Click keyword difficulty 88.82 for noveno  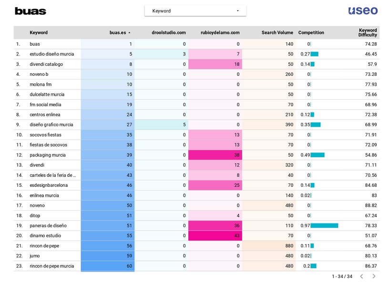pyautogui.click(x=371, y=205)
